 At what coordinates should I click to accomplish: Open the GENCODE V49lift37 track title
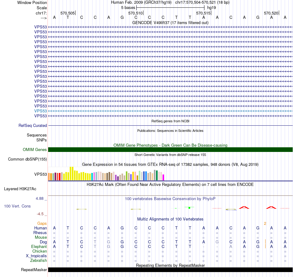click(170, 23)
